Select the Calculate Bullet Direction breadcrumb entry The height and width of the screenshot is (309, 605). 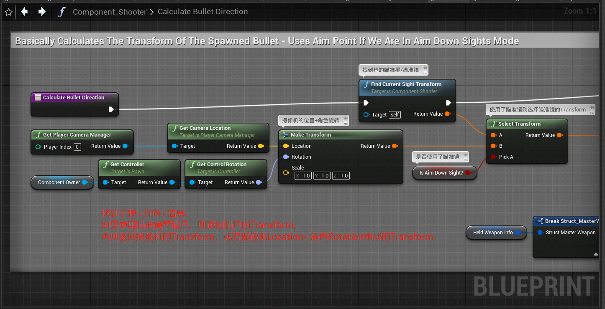[x=203, y=12]
